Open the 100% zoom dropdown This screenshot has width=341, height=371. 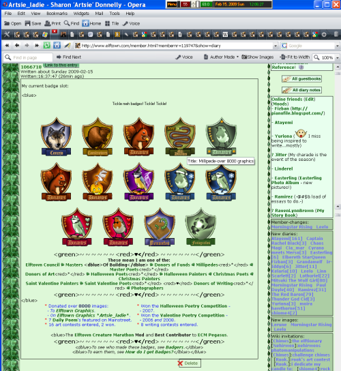[x=338, y=57]
